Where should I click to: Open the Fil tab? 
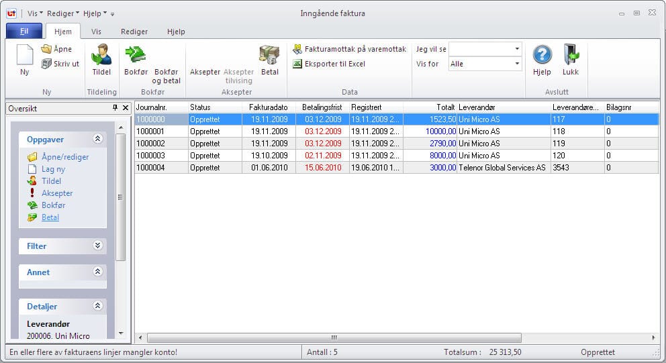coord(24,32)
